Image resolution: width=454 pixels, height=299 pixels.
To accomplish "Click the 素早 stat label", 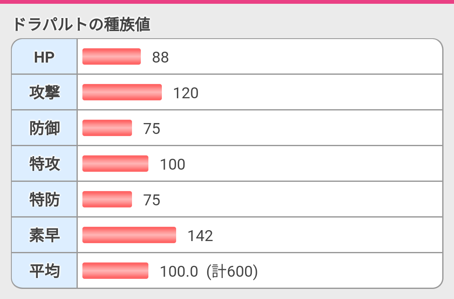I will click(45, 235).
